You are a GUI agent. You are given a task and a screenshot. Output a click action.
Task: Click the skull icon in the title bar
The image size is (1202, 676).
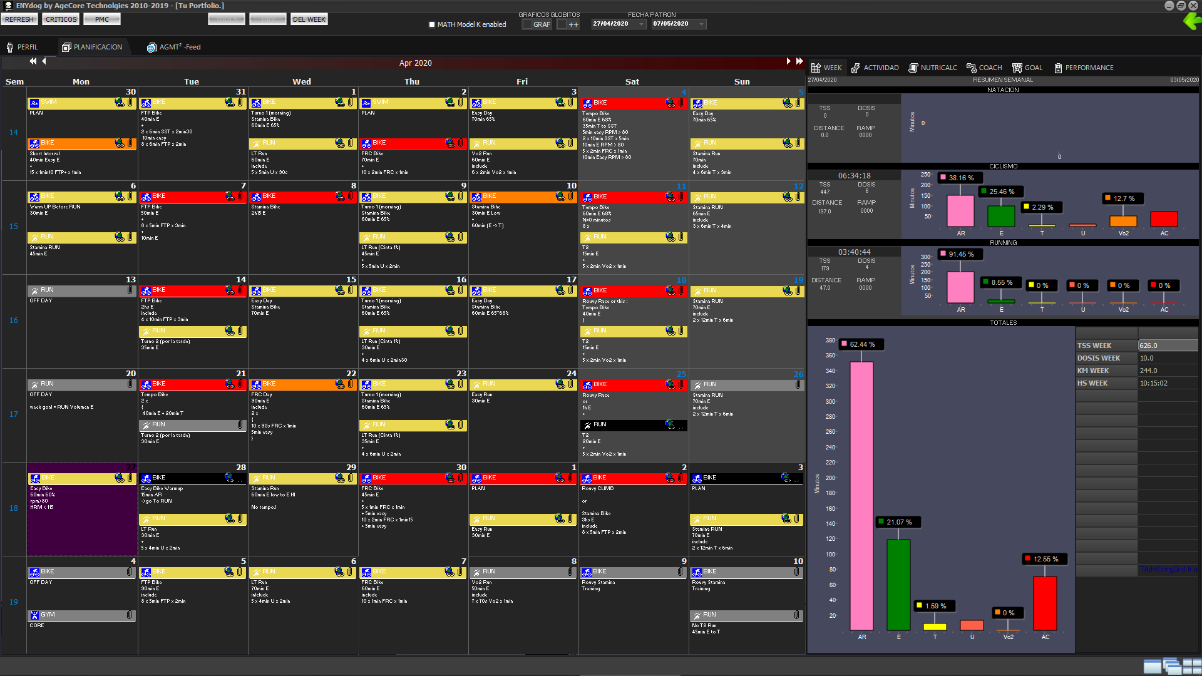point(6,6)
